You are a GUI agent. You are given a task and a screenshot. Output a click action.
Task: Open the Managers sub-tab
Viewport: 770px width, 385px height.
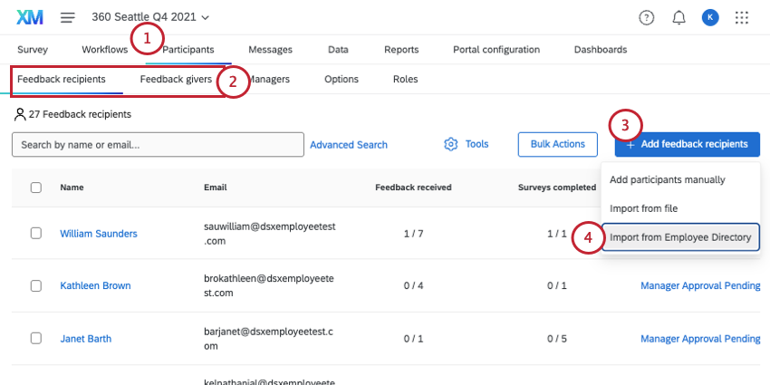click(x=269, y=79)
